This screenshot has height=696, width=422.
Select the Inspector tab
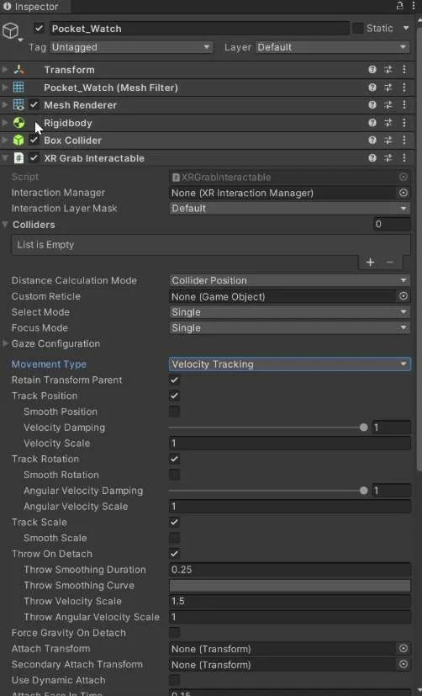click(x=30, y=7)
